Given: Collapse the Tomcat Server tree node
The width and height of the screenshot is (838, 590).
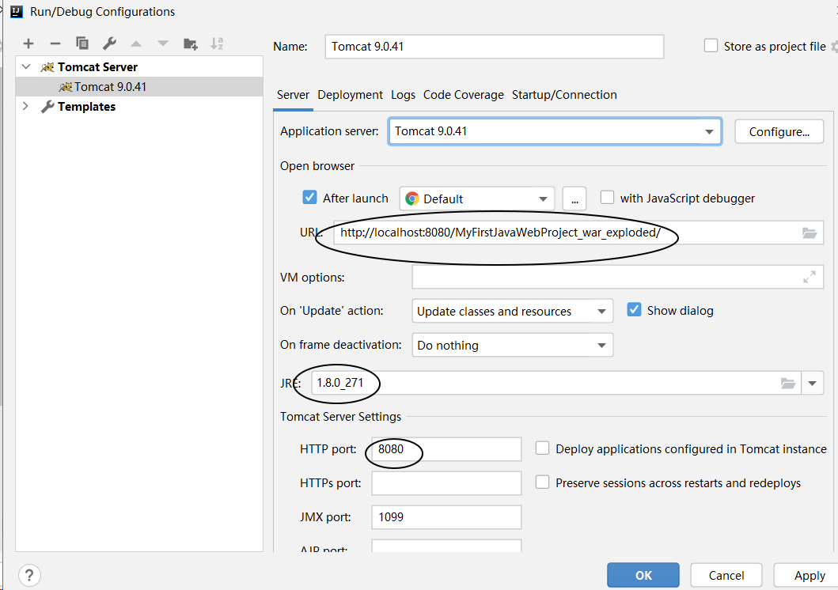Looking at the screenshot, I should click(x=25, y=66).
